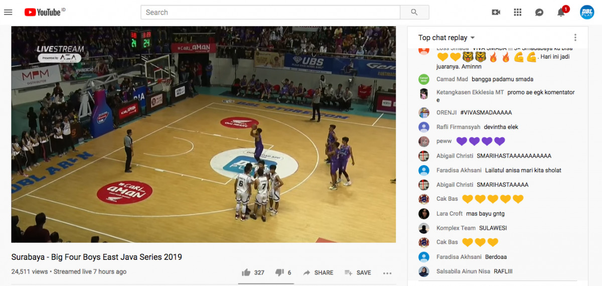Click the 24,511 views text
The width and height of the screenshot is (602, 286).
pyautogui.click(x=30, y=271)
